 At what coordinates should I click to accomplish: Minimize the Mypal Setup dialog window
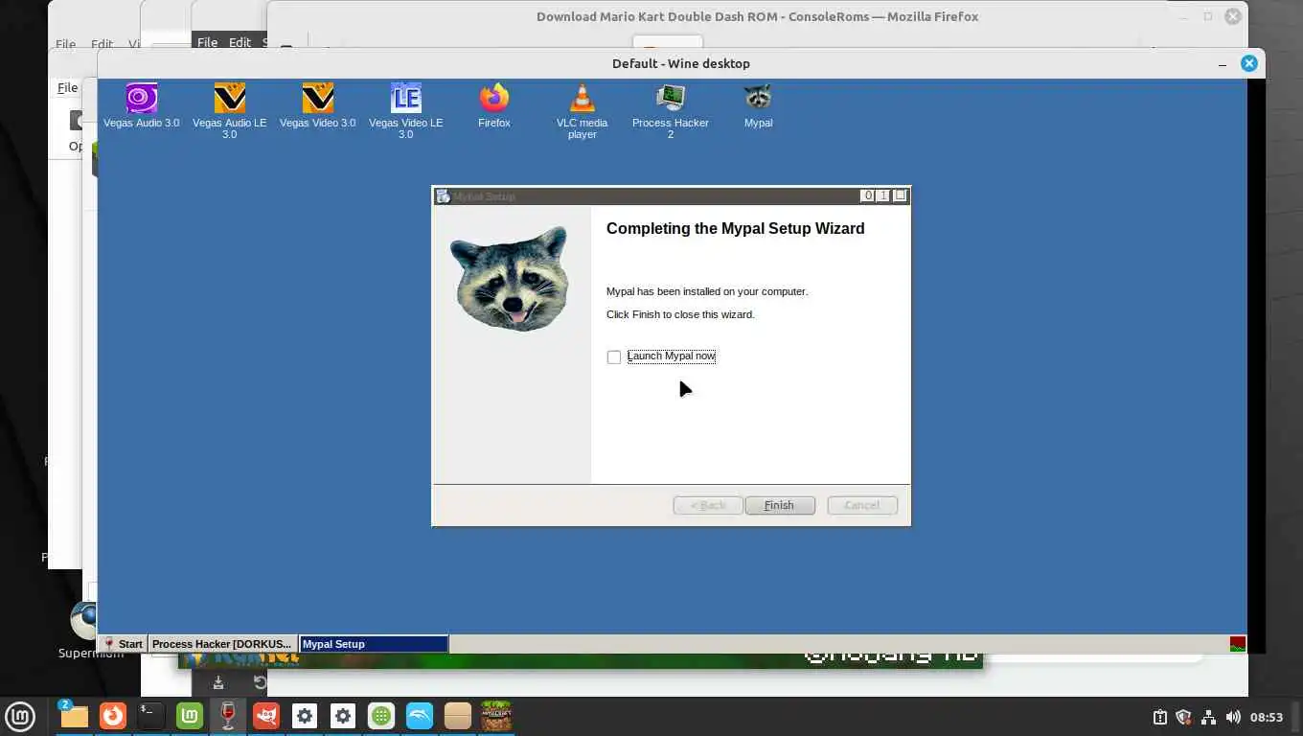pyautogui.click(x=868, y=195)
